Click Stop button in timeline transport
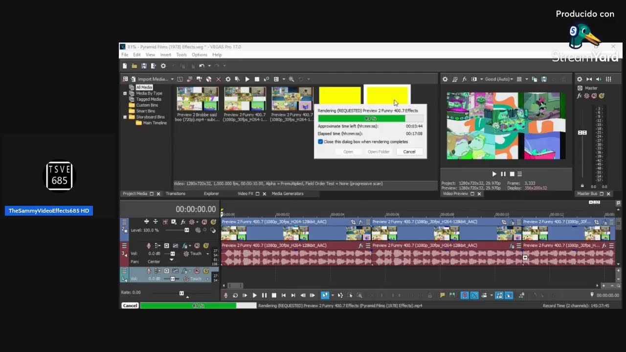Screen dimensions: 626x352 (274, 295)
